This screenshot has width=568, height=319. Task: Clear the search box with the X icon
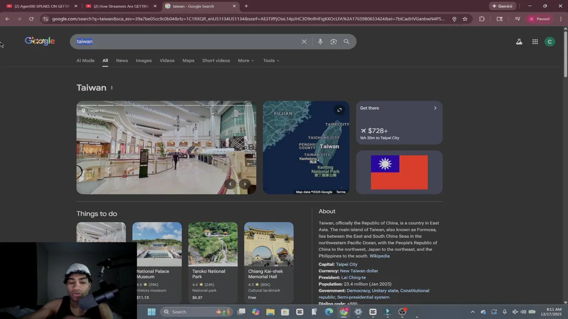pyautogui.click(x=304, y=42)
